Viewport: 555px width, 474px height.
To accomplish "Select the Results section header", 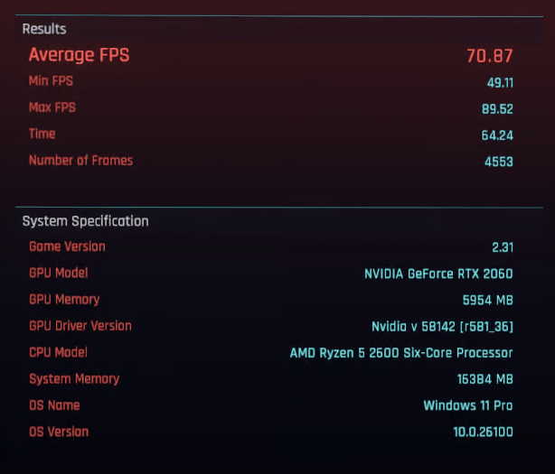I will [44, 29].
